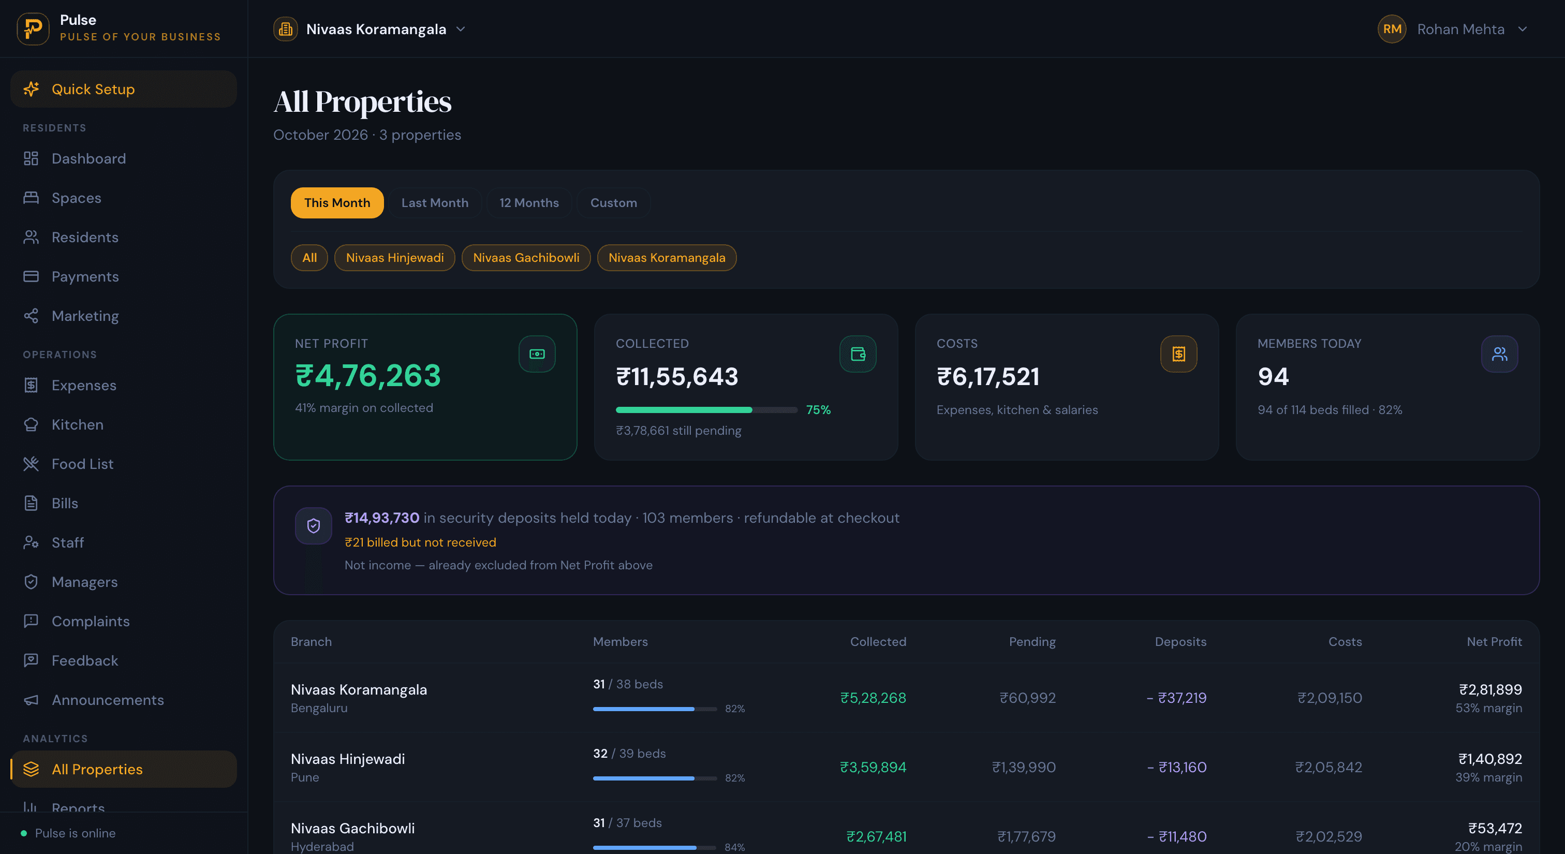Click the Collected 75% progress bar

(x=706, y=410)
